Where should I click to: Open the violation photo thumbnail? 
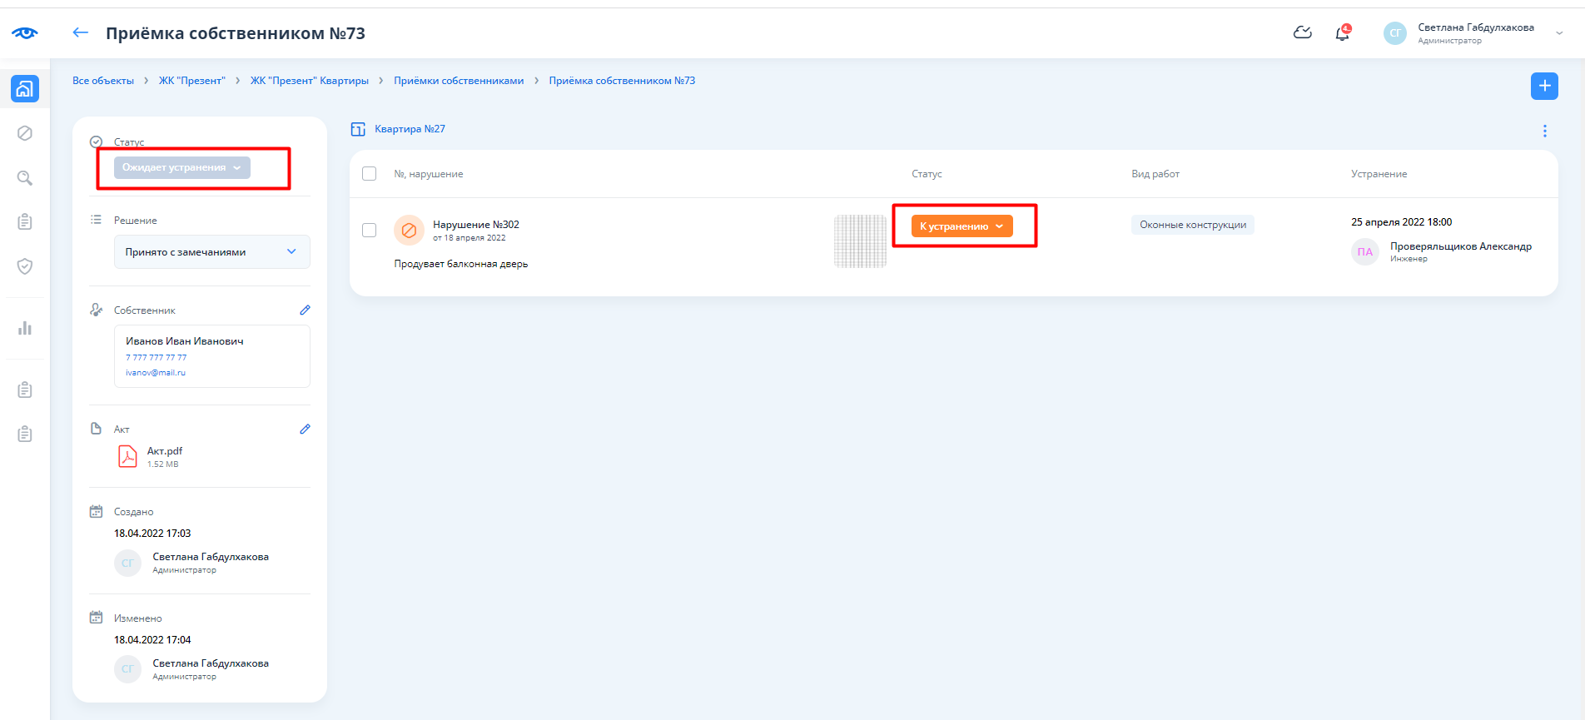click(x=860, y=241)
